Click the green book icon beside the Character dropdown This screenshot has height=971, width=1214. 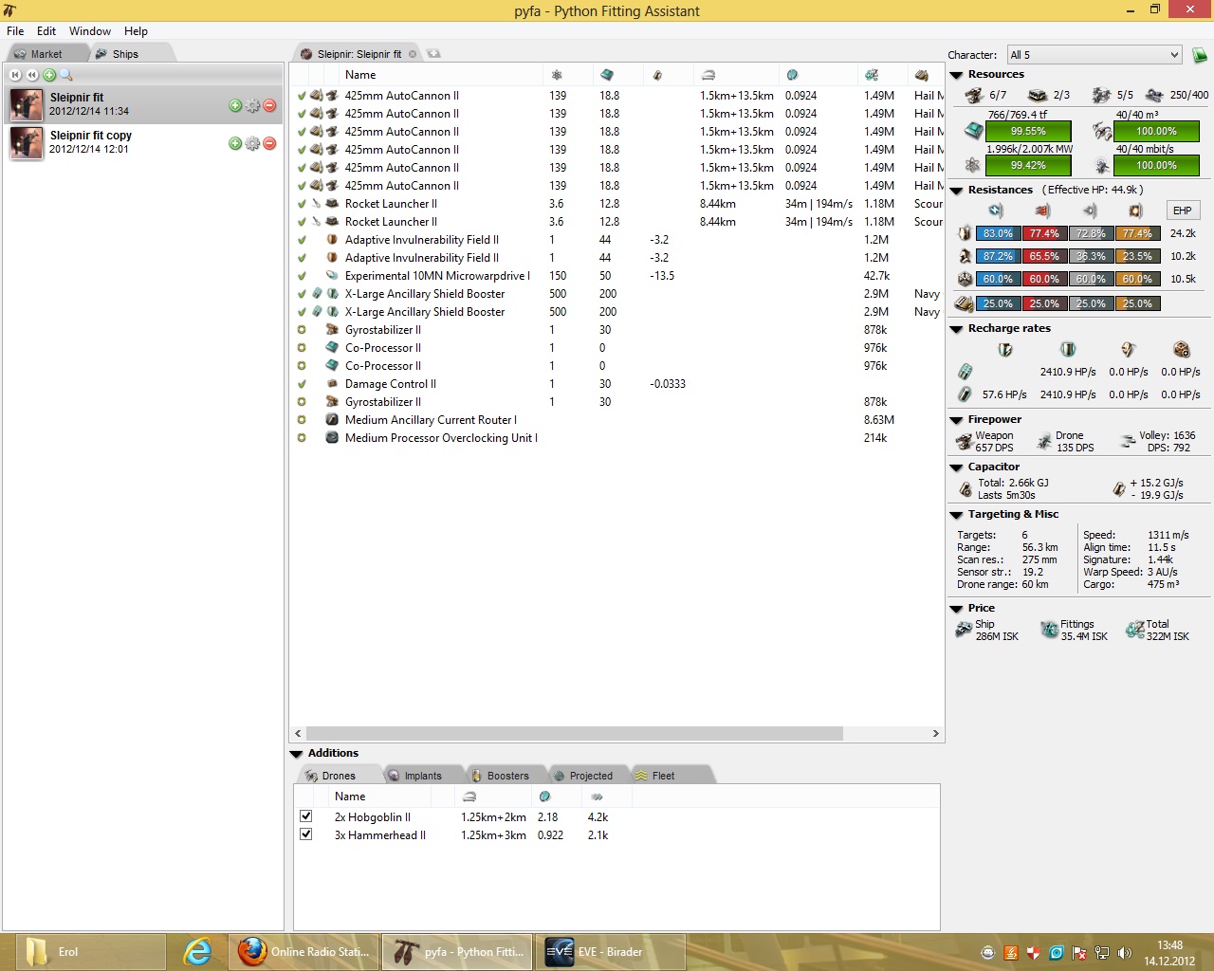click(x=1200, y=55)
